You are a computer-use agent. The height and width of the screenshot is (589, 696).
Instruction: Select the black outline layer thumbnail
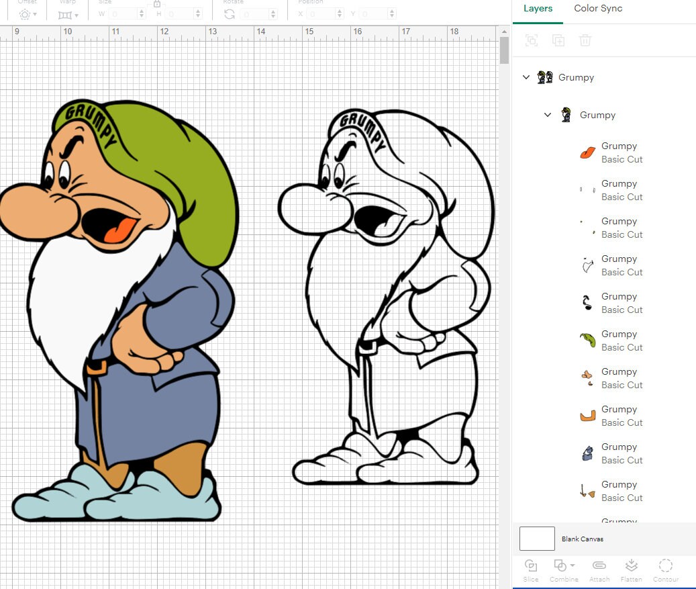[x=587, y=302]
